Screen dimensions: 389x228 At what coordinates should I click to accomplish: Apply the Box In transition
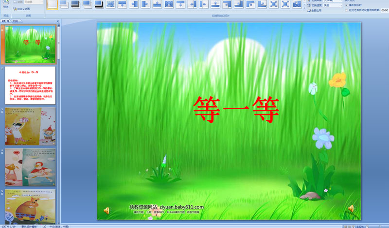click(x=274, y=4)
